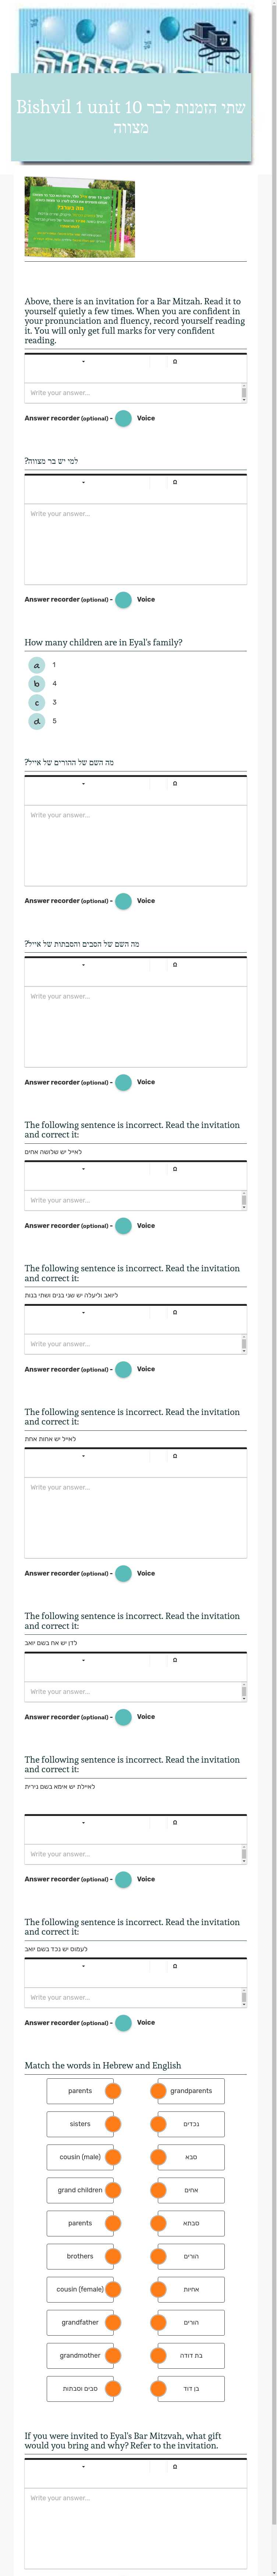The height and width of the screenshot is (2576, 277).
Task: Click the orange connector next to 'grandfather'
Action: click(113, 2322)
